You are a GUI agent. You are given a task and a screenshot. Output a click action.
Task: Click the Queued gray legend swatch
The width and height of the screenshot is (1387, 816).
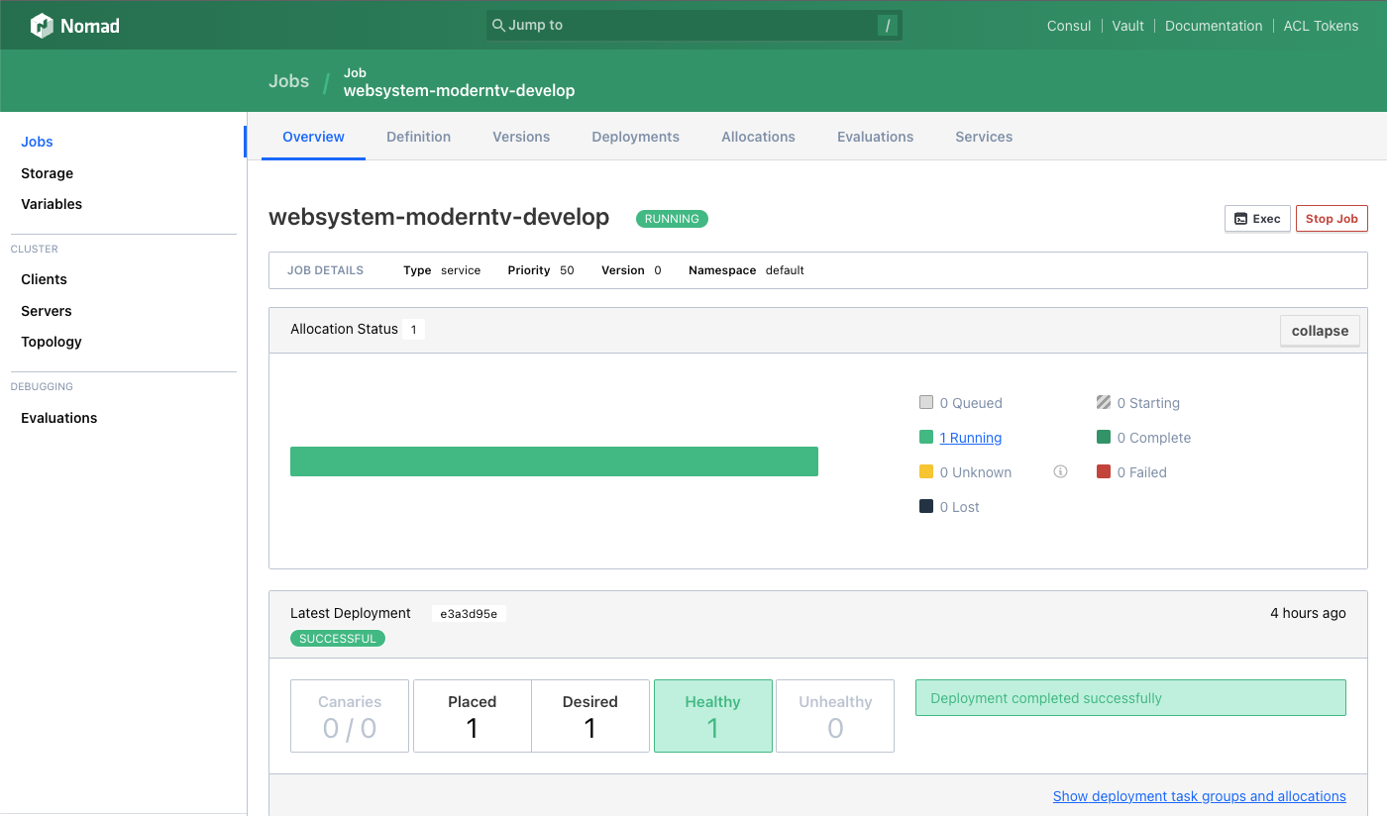coord(926,402)
